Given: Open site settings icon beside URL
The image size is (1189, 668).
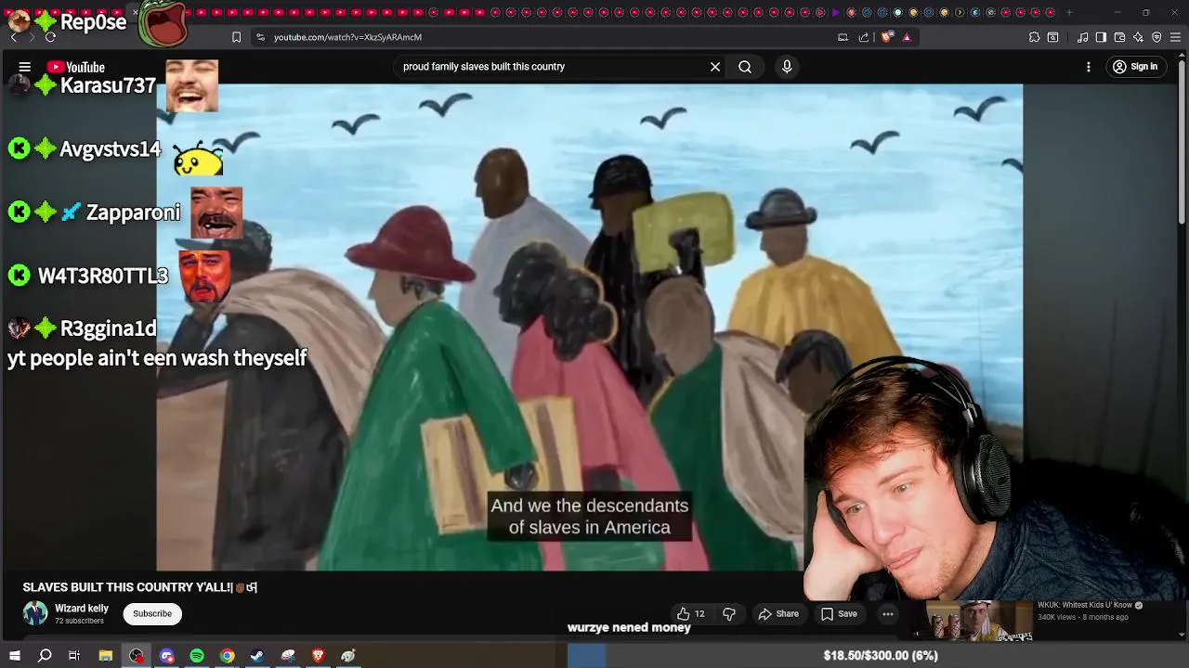Looking at the screenshot, I should (260, 37).
